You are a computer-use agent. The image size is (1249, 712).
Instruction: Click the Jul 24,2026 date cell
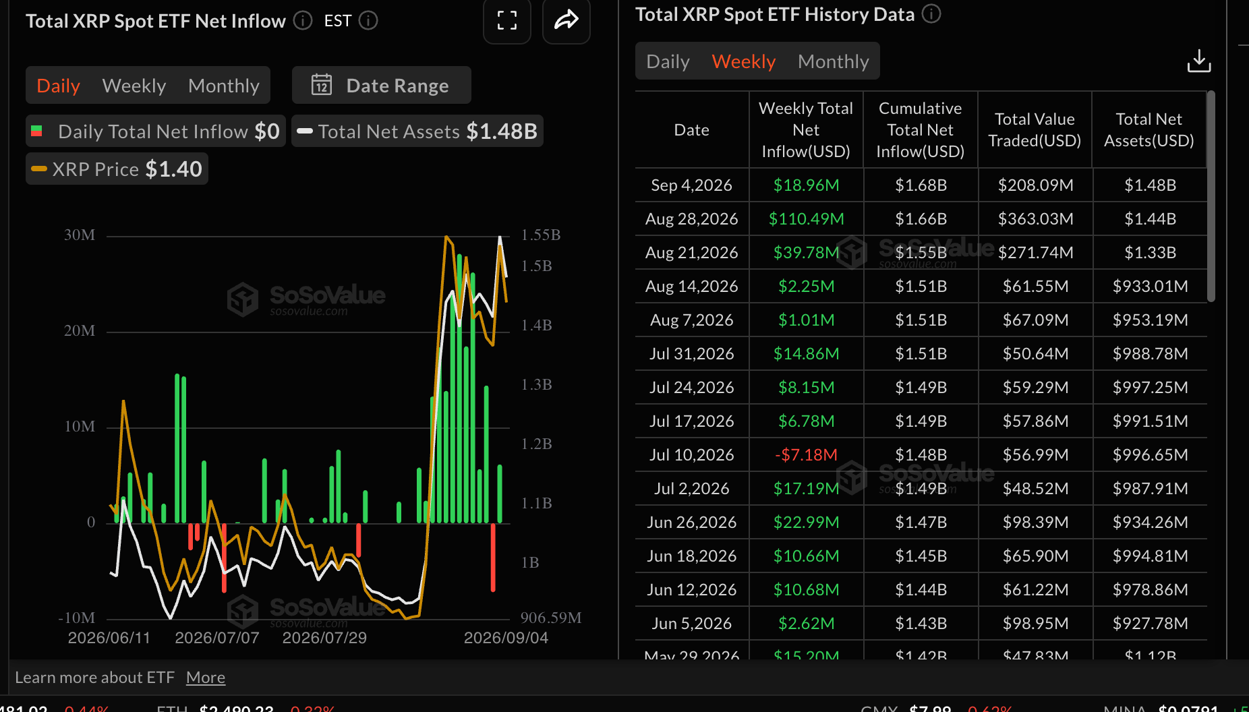pyautogui.click(x=692, y=387)
